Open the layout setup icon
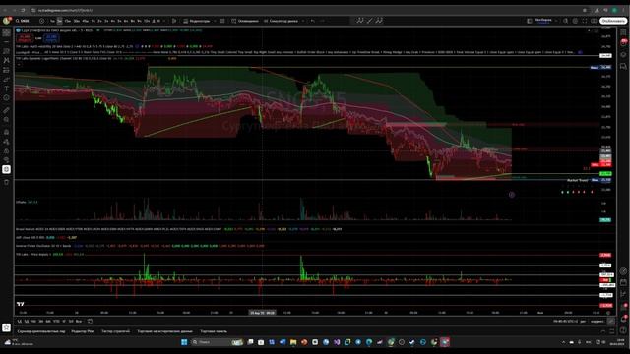 [530, 21]
